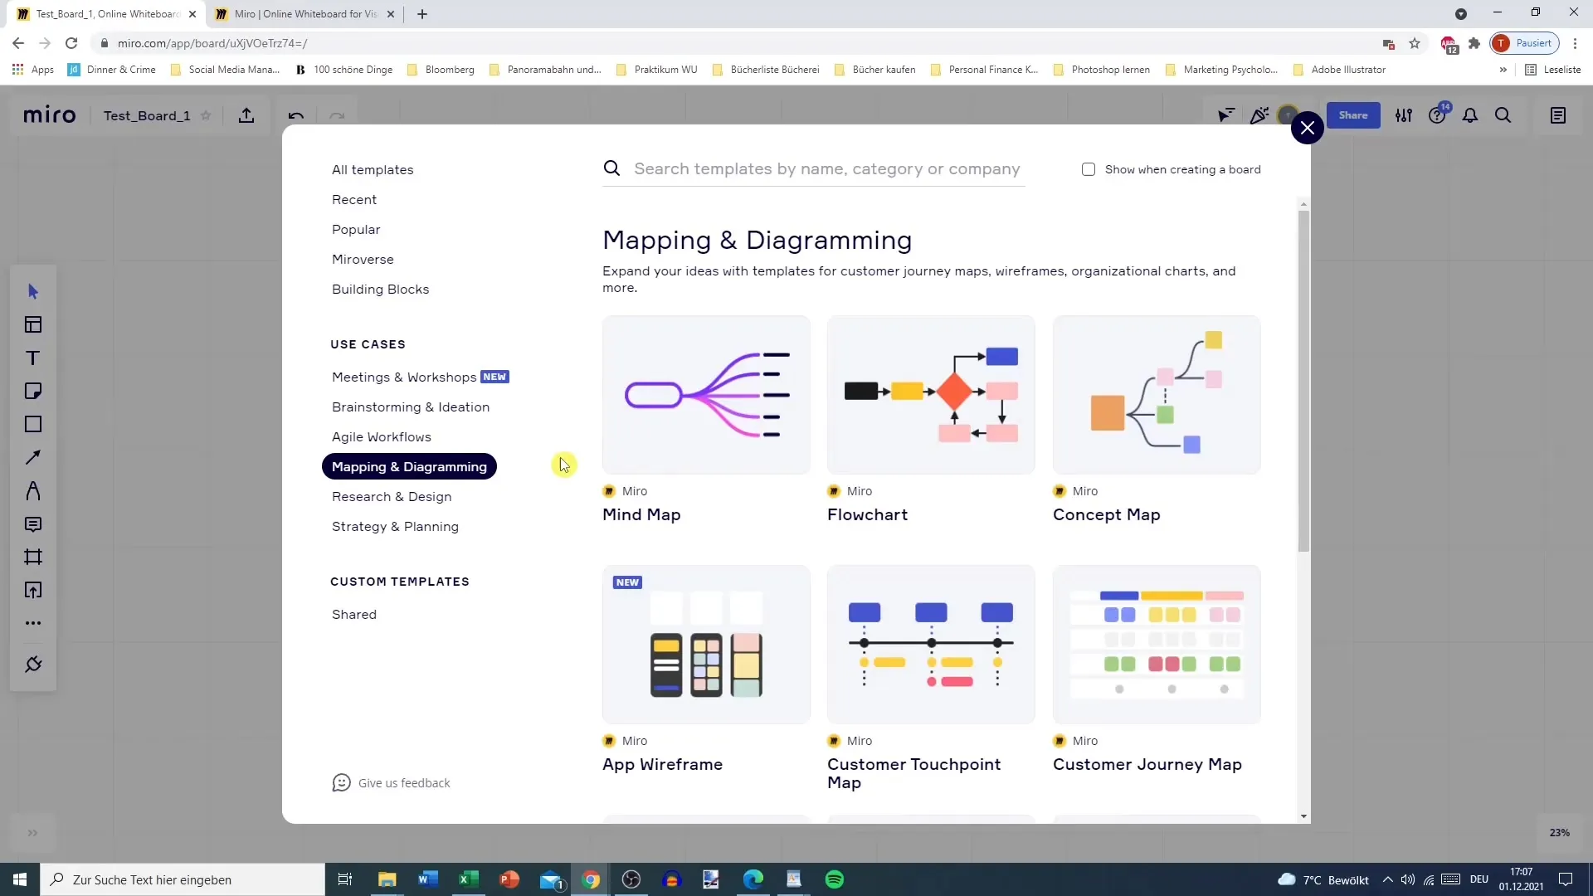Open a new browser tab

422,14
